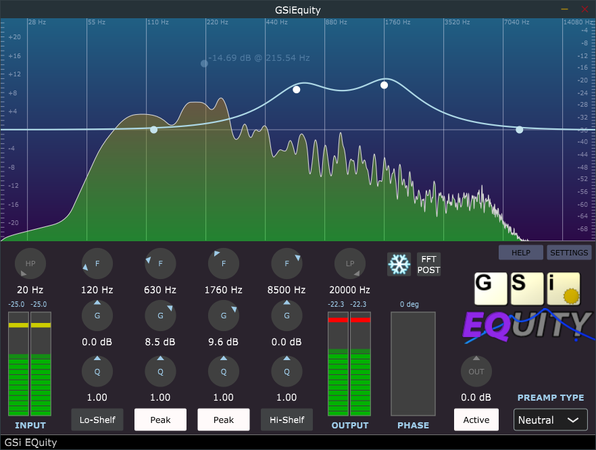Click the G icon in the GSi logo

(x=491, y=289)
